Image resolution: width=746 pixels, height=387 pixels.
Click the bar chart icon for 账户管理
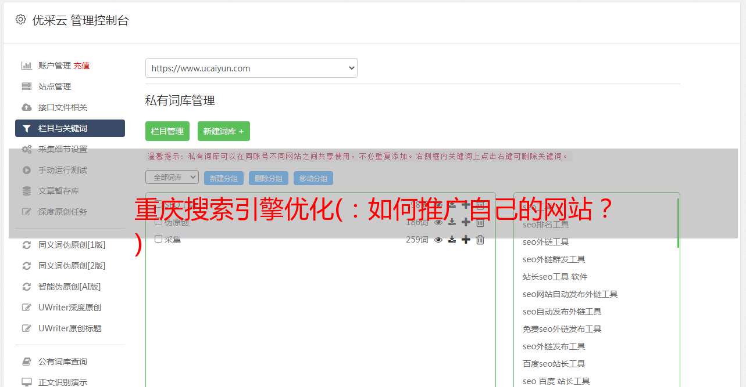click(x=27, y=66)
